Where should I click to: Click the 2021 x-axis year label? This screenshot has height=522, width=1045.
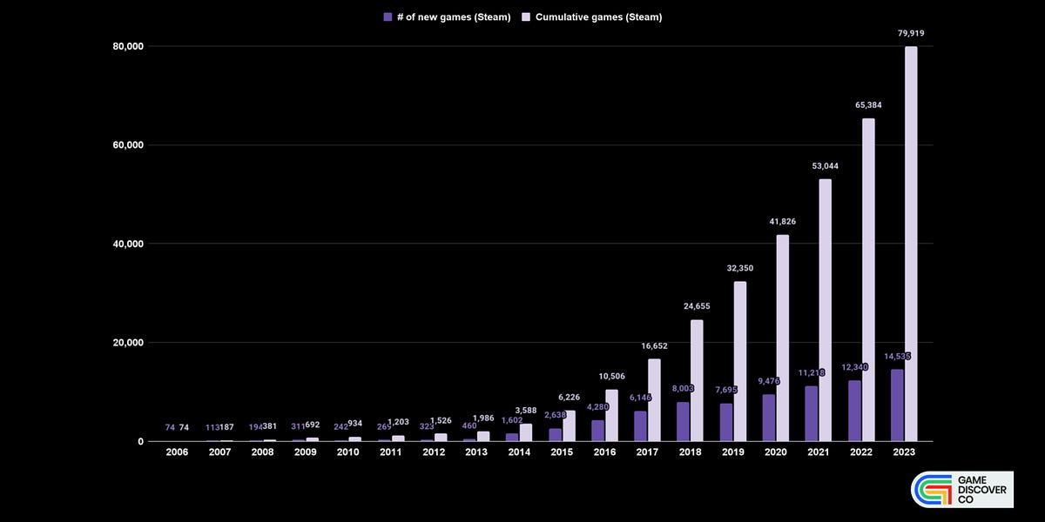(819, 452)
